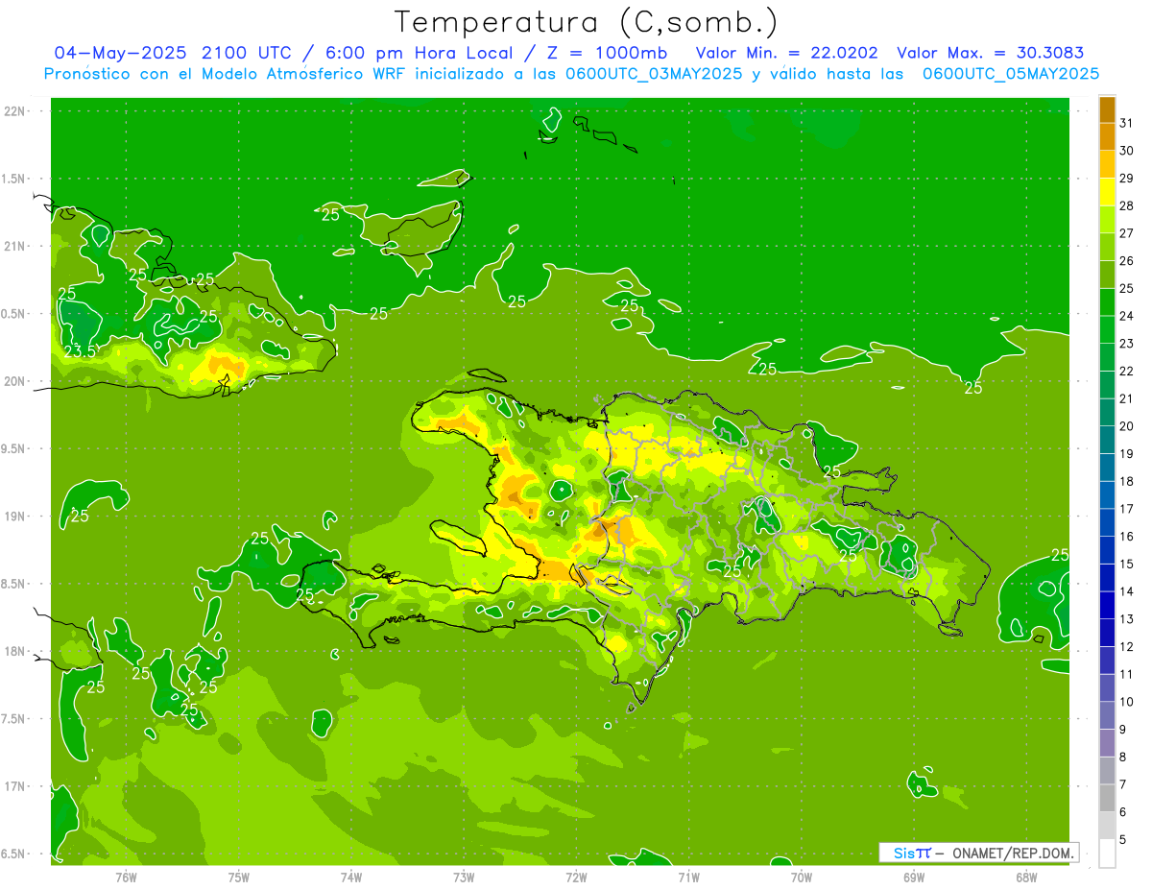Screen dimensions: 1152x890
Task: Click the '70W' longitude label
Action: 802,878
